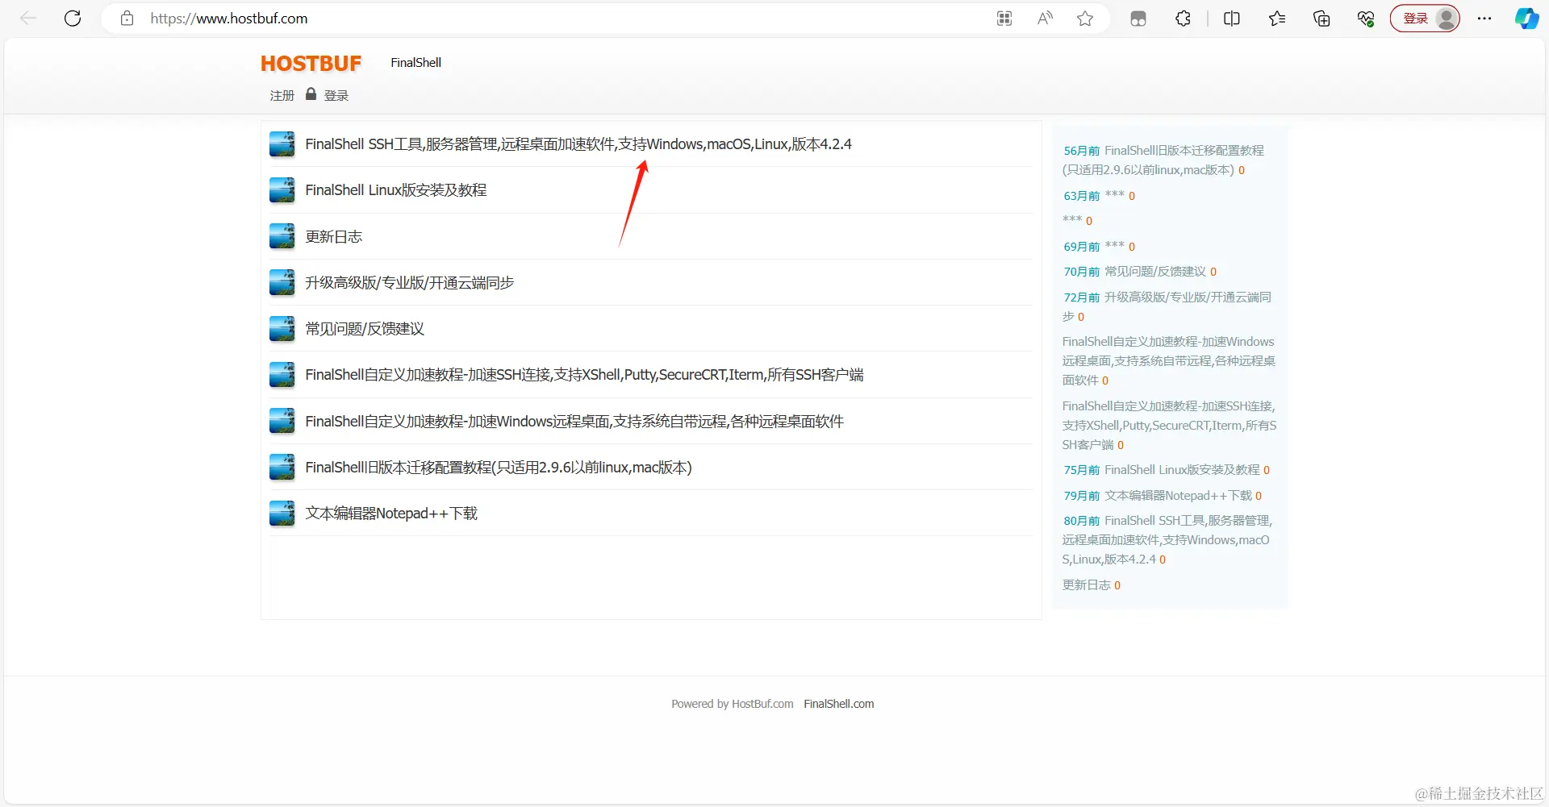
Task: Open sidebar link FinalShell Linux版安装及教程
Action: (x=1182, y=470)
